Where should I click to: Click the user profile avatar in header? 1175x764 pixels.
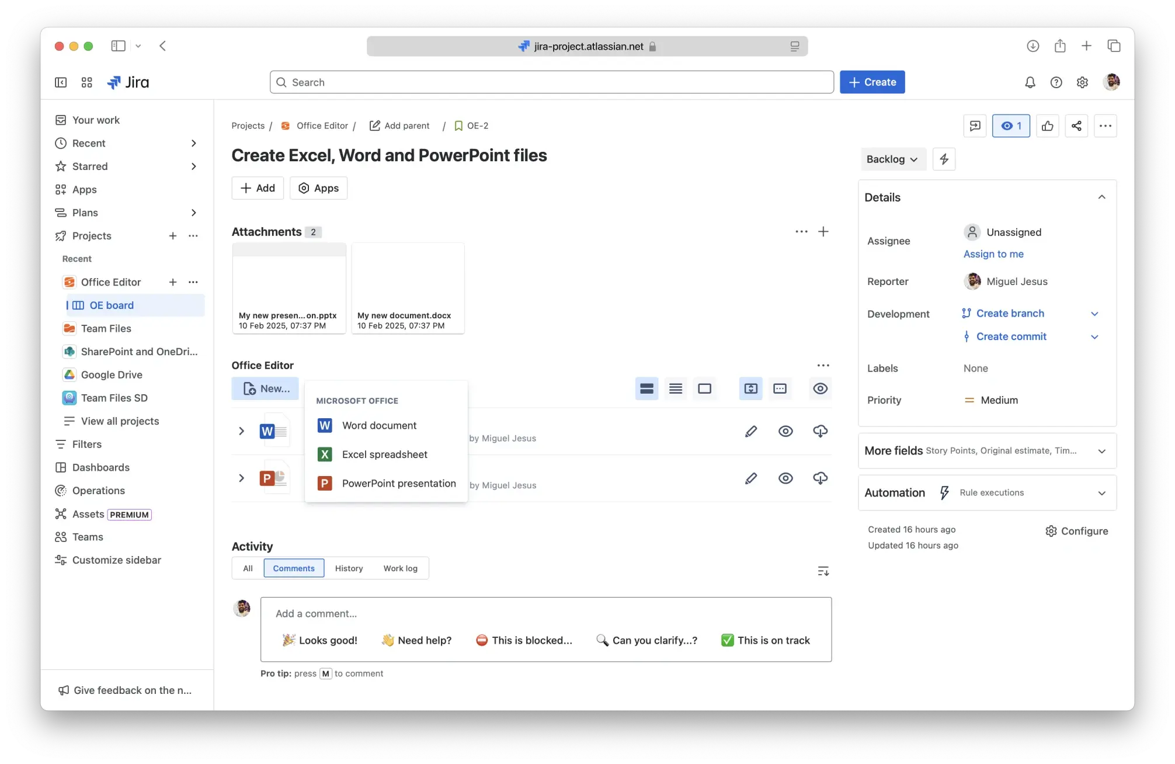(x=1111, y=82)
